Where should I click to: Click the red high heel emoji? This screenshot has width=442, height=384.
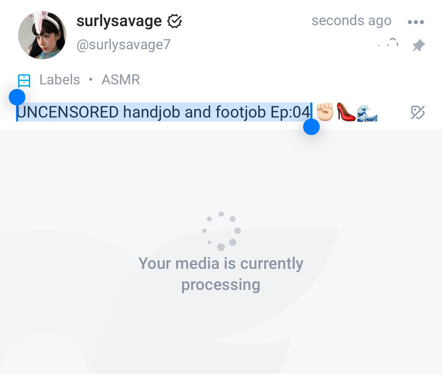346,112
